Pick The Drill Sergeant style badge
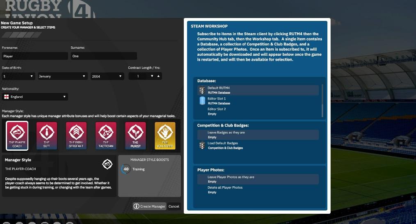 (76, 136)
